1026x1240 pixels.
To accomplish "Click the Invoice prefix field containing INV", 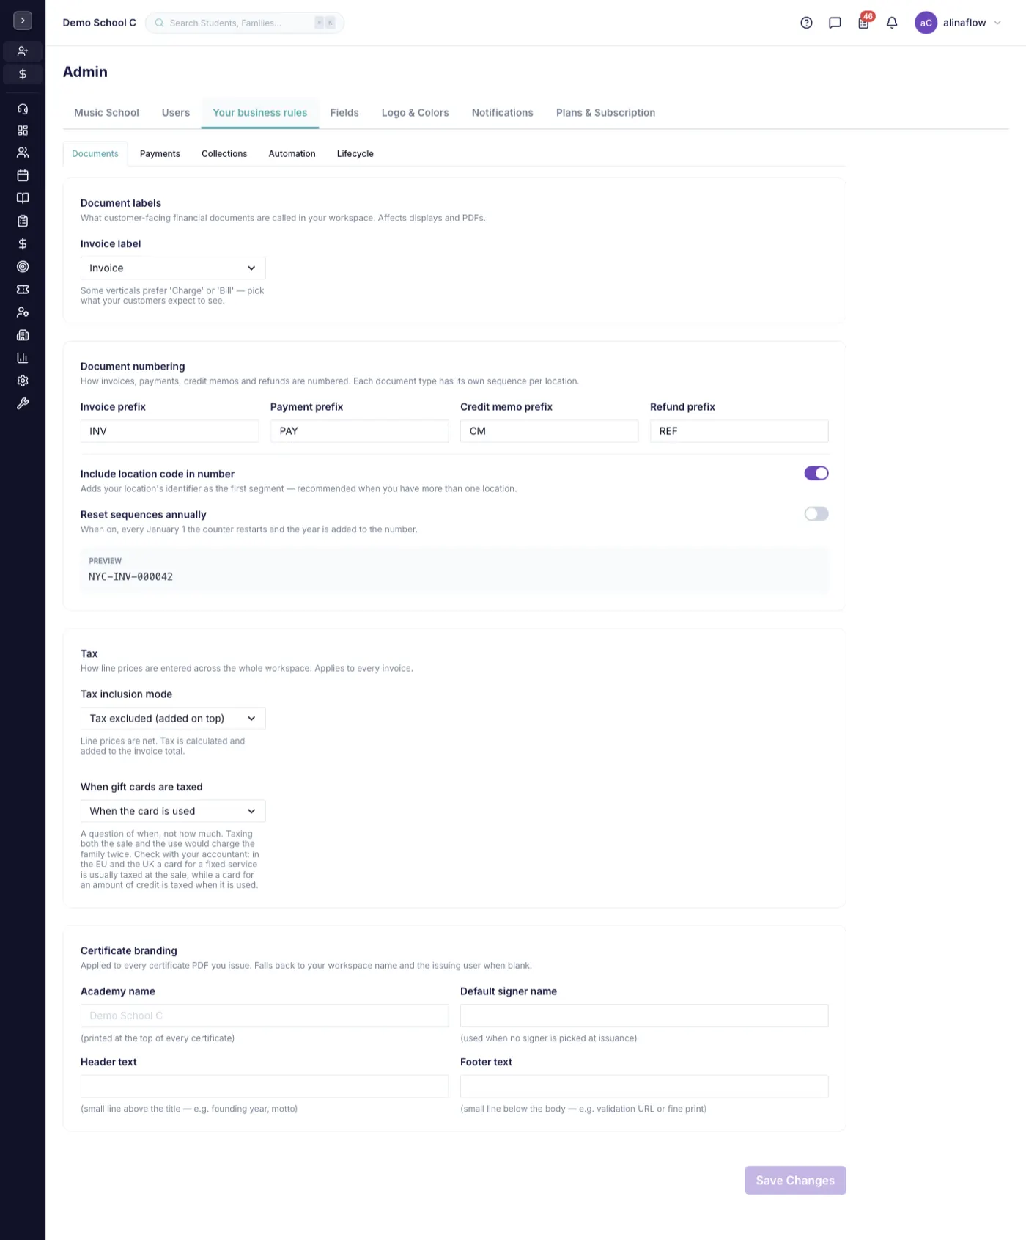I will [169, 431].
